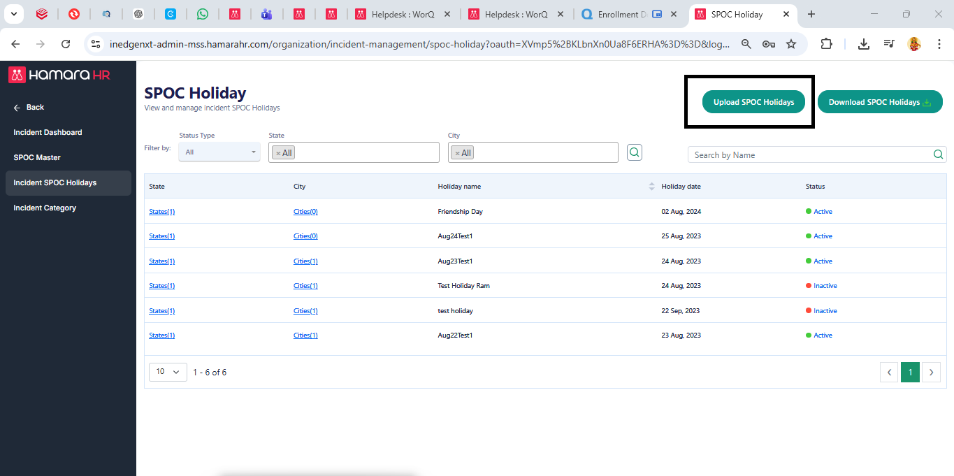Open the City filter selection box
Image resolution: width=954 pixels, height=476 pixels.
(x=533, y=152)
